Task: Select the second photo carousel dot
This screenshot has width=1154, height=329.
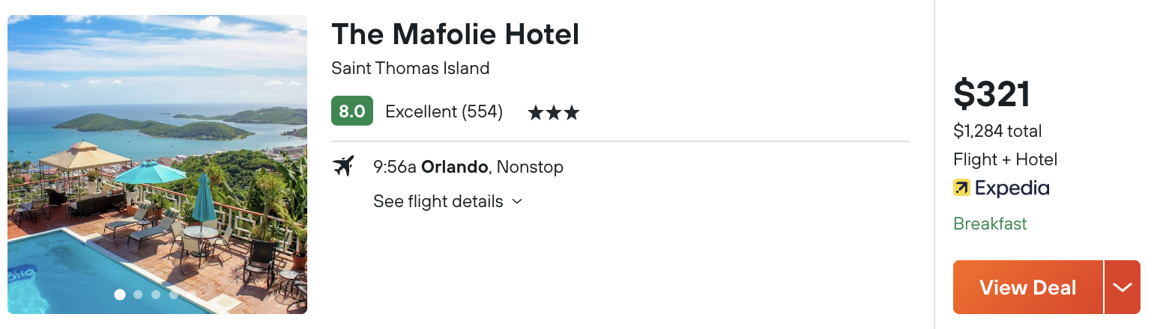Action: [138, 295]
